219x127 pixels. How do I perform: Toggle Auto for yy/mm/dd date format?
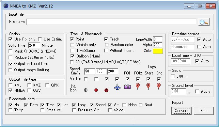pyautogui.click(x=199, y=40)
